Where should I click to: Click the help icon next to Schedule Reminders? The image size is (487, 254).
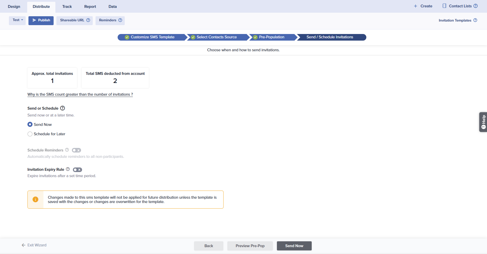[67, 150]
